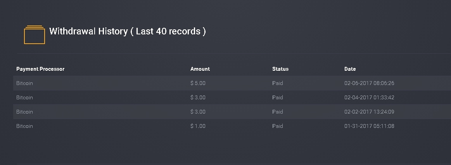Click the orange withdrawal history folder icon
This screenshot has height=165, width=451.
coord(35,35)
